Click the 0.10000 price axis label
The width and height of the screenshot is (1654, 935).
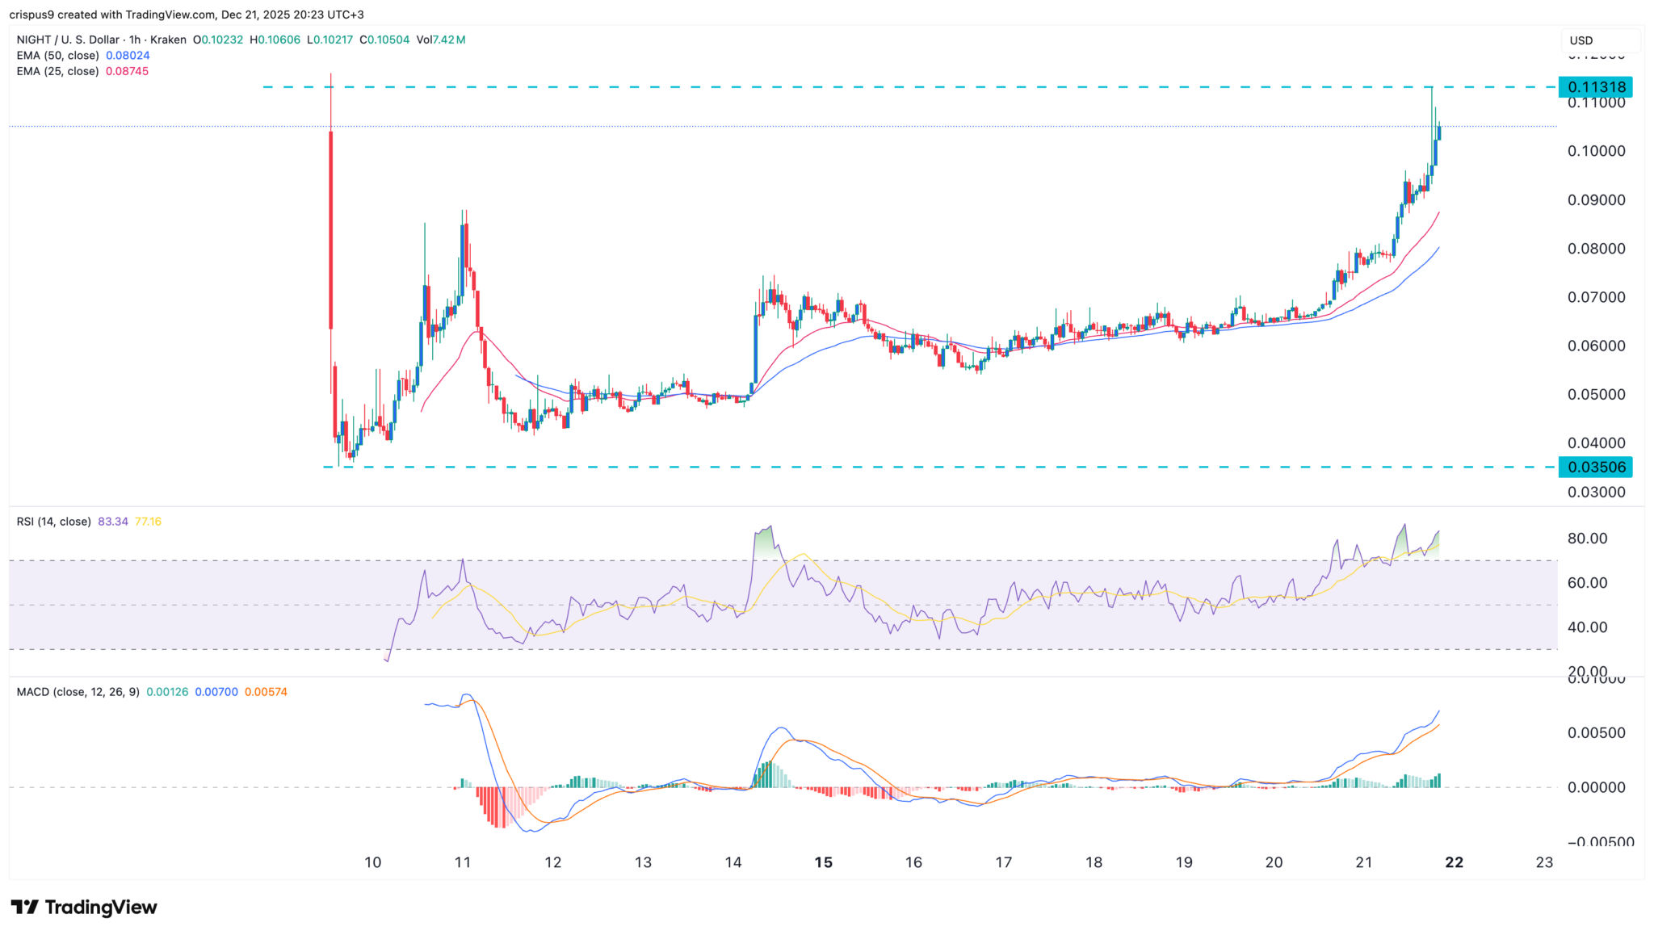click(x=1596, y=152)
